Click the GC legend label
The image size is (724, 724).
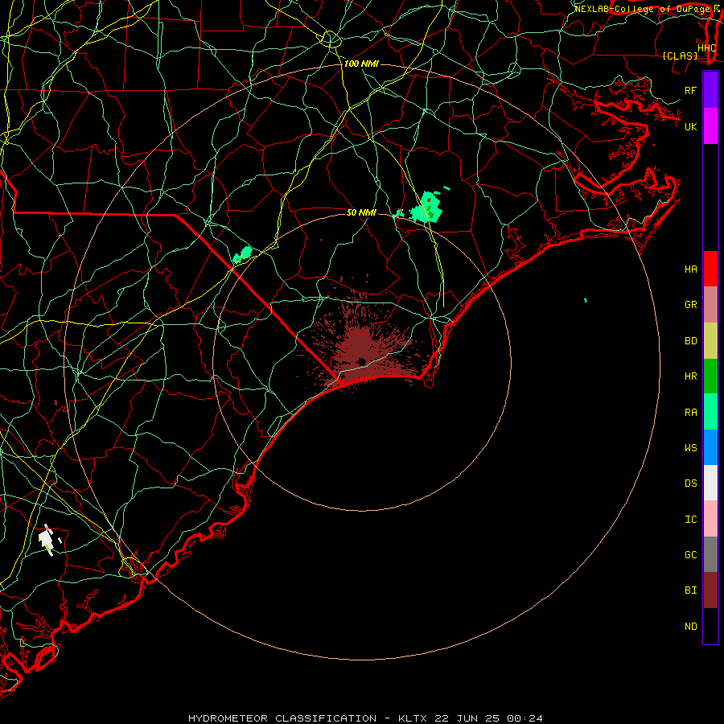click(690, 555)
